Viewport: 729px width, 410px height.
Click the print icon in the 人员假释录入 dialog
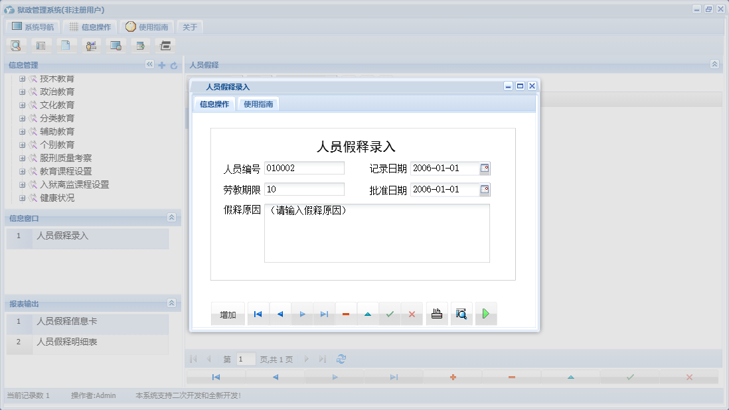pos(437,313)
